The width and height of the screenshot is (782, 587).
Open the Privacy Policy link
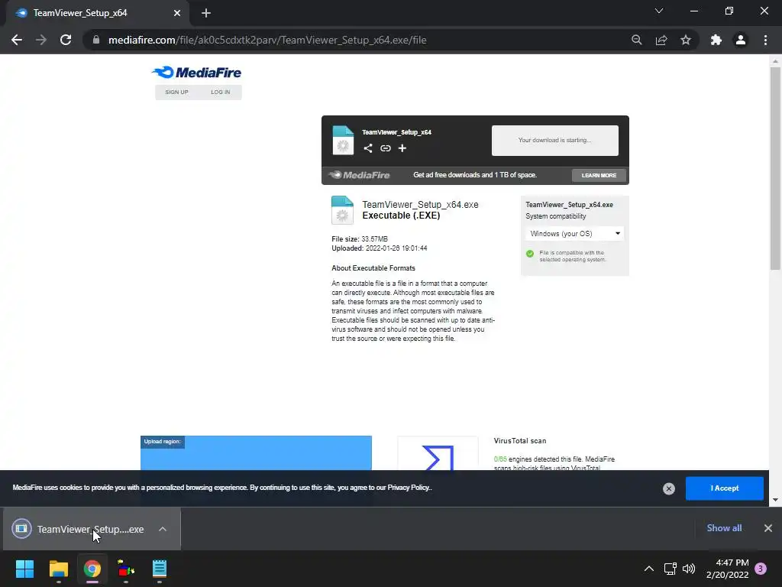pos(409,487)
